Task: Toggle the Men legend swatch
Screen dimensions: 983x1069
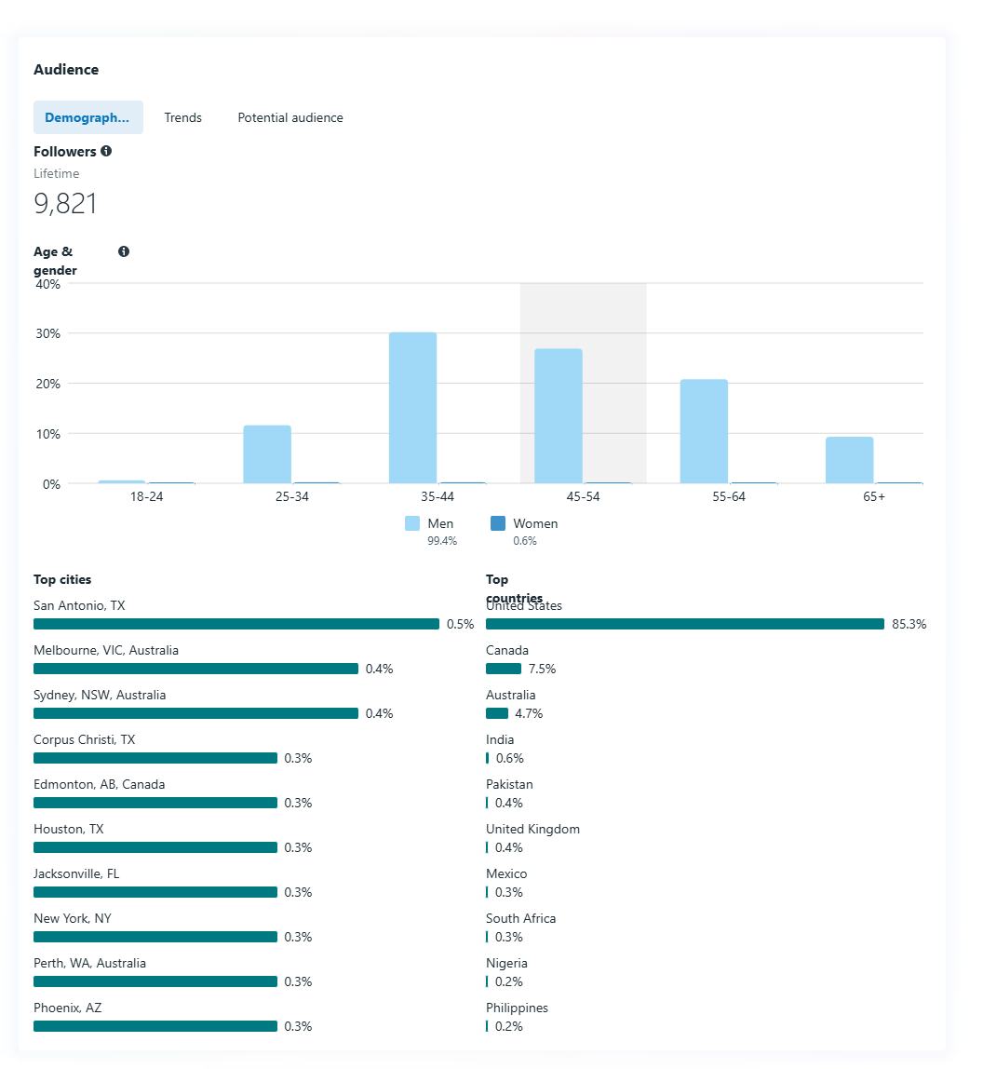Action: tap(412, 524)
